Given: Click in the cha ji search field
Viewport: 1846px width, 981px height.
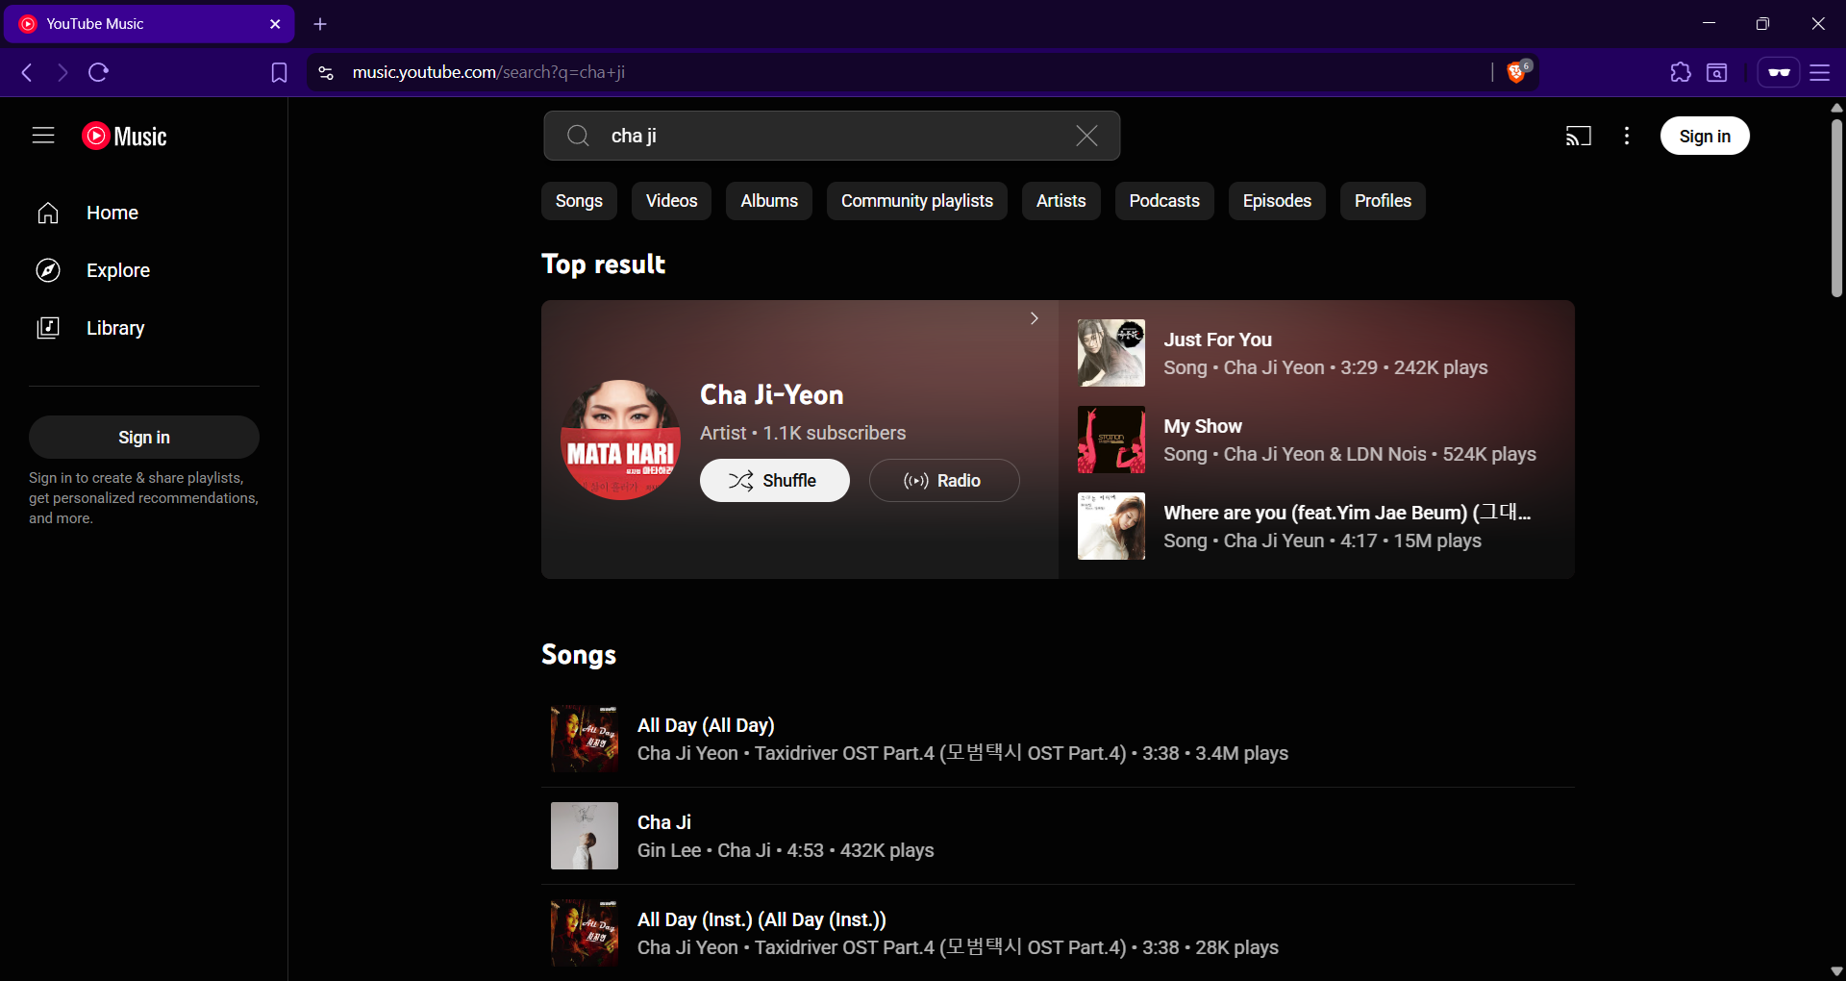Looking at the screenshot, I should [832, 136].
